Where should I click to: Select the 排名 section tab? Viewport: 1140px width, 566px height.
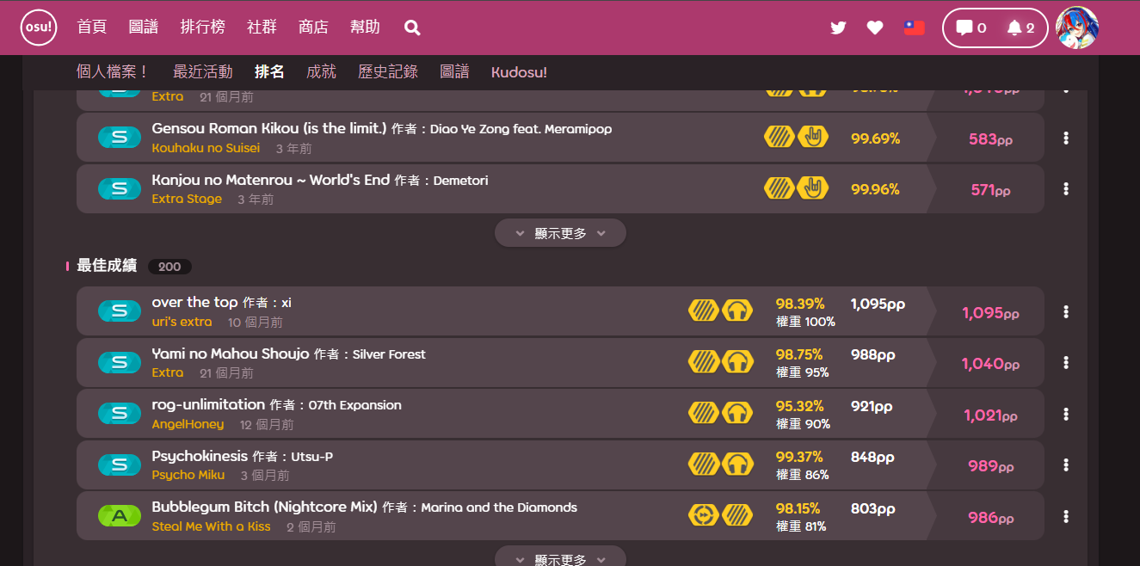269,72
